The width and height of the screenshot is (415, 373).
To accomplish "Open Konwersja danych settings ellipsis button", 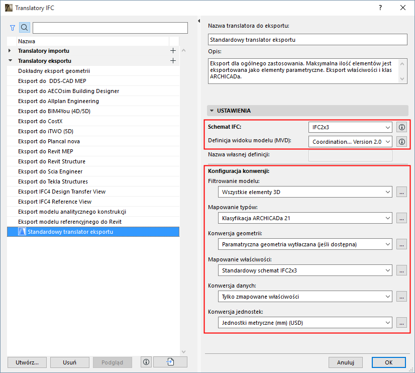I will coord(401,297).
